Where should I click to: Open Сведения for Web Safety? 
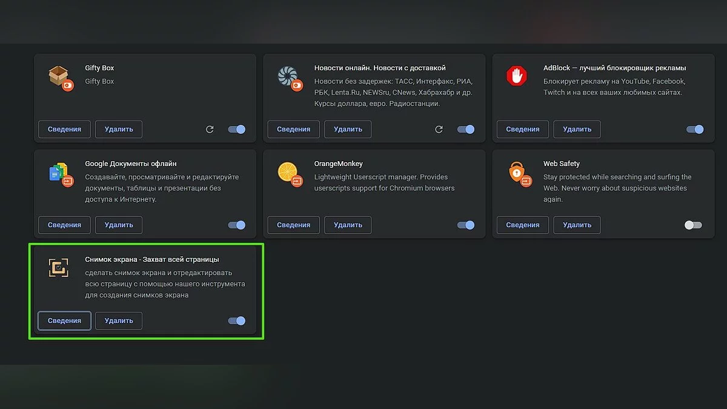(523, 225)
